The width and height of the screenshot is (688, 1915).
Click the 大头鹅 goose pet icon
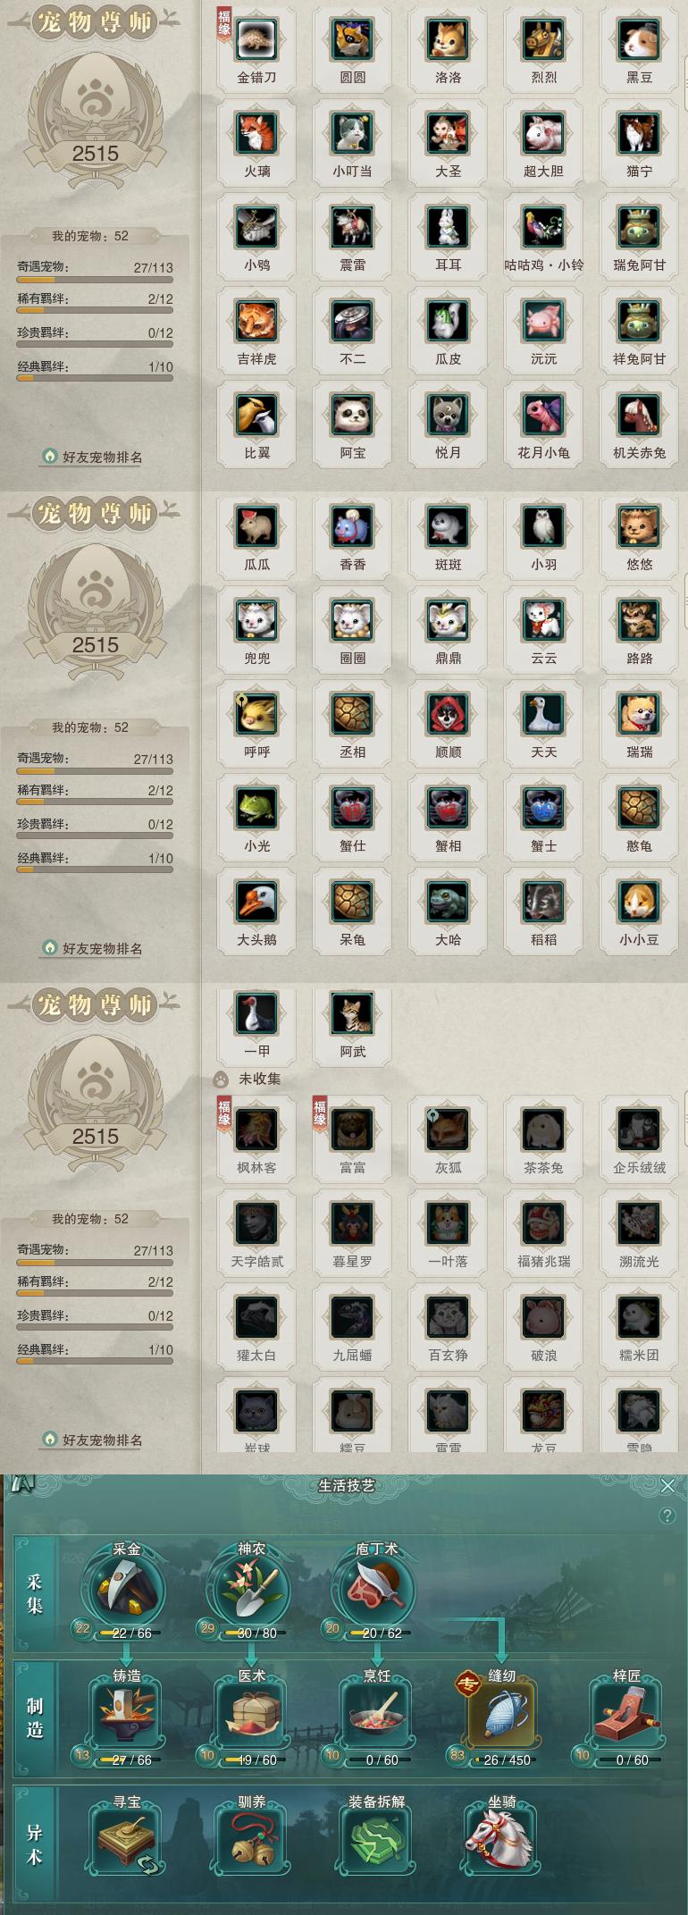pyautogui.click(x=256, y=902)
